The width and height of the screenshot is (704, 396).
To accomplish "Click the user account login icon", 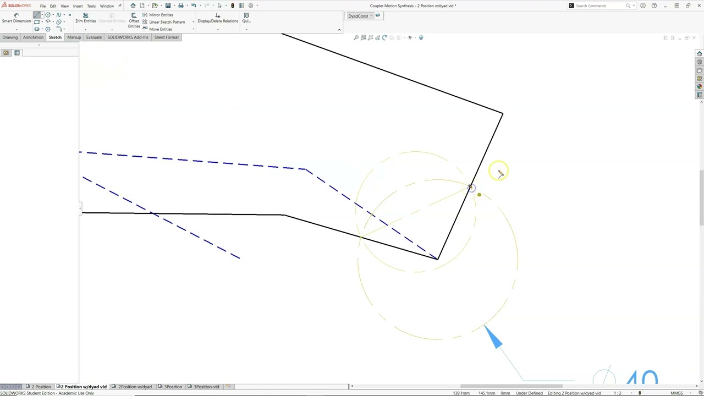I will 643,5.
